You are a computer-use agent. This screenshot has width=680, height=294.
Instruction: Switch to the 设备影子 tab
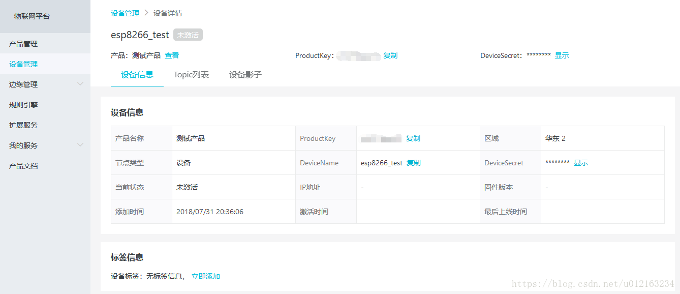click(x=245, y=75)
